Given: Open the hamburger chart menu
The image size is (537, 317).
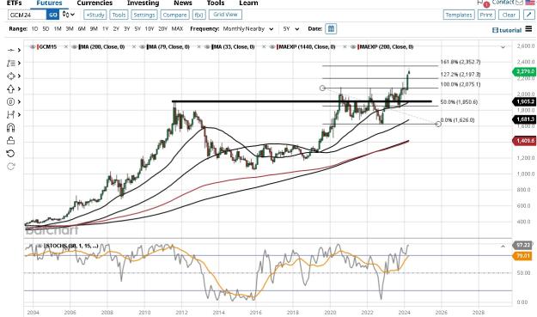Looking at the screenshot, I should [528, 29].
